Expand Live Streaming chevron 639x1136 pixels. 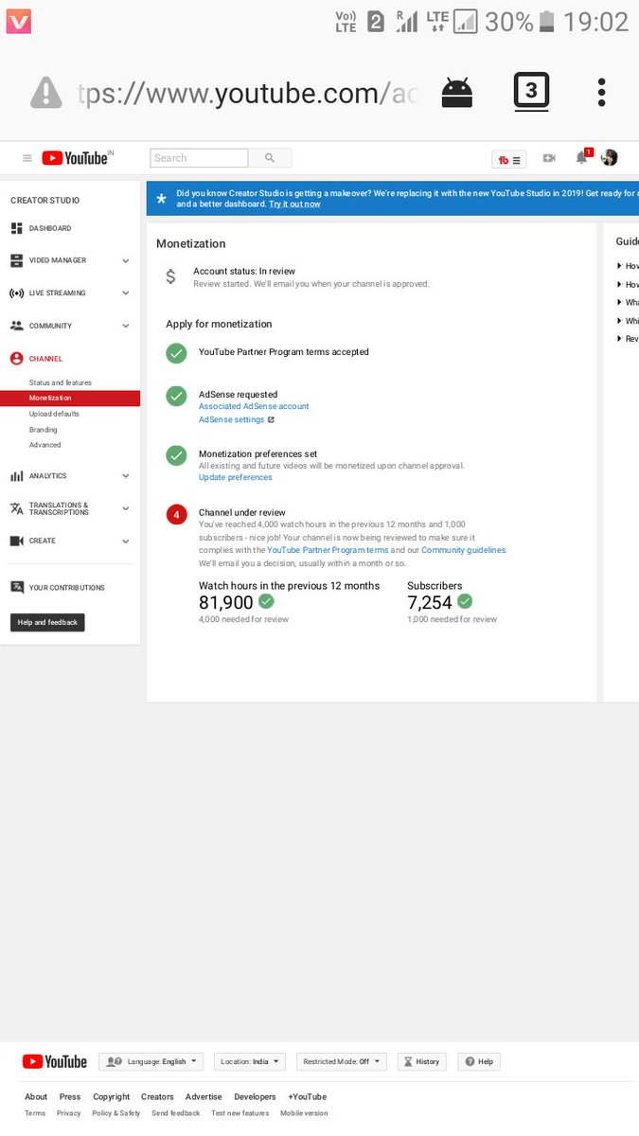[x=126, y=293]
